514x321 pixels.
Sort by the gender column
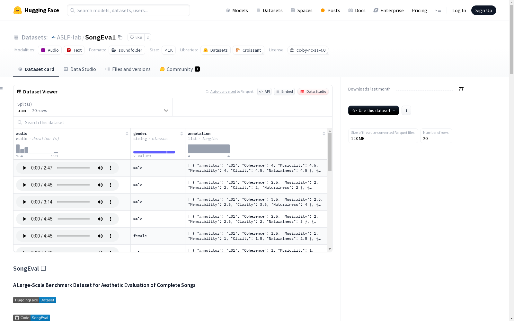182,134
